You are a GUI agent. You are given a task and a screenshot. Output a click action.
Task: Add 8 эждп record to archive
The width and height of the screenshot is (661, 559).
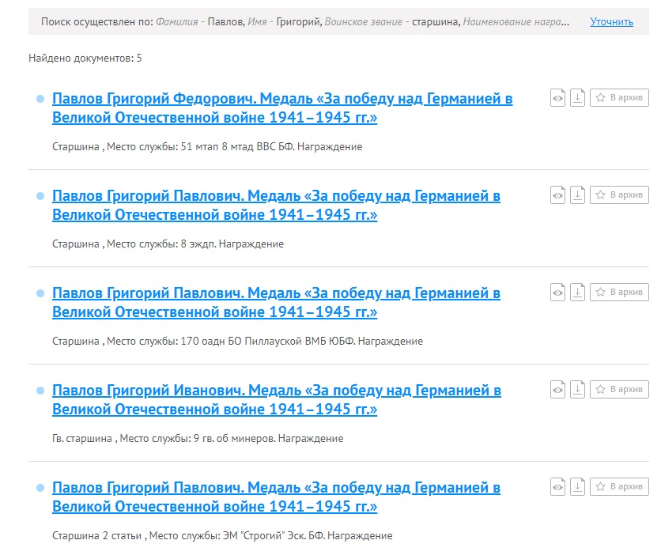coord(619,195)
